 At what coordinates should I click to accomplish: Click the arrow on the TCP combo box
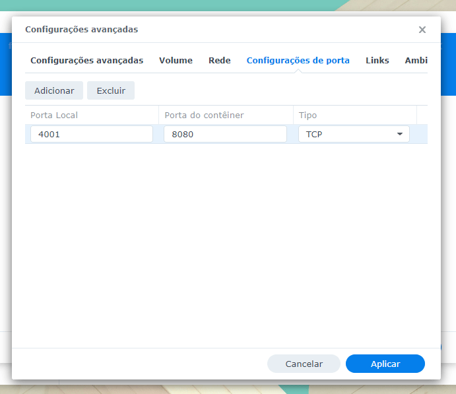pos(400,134)
